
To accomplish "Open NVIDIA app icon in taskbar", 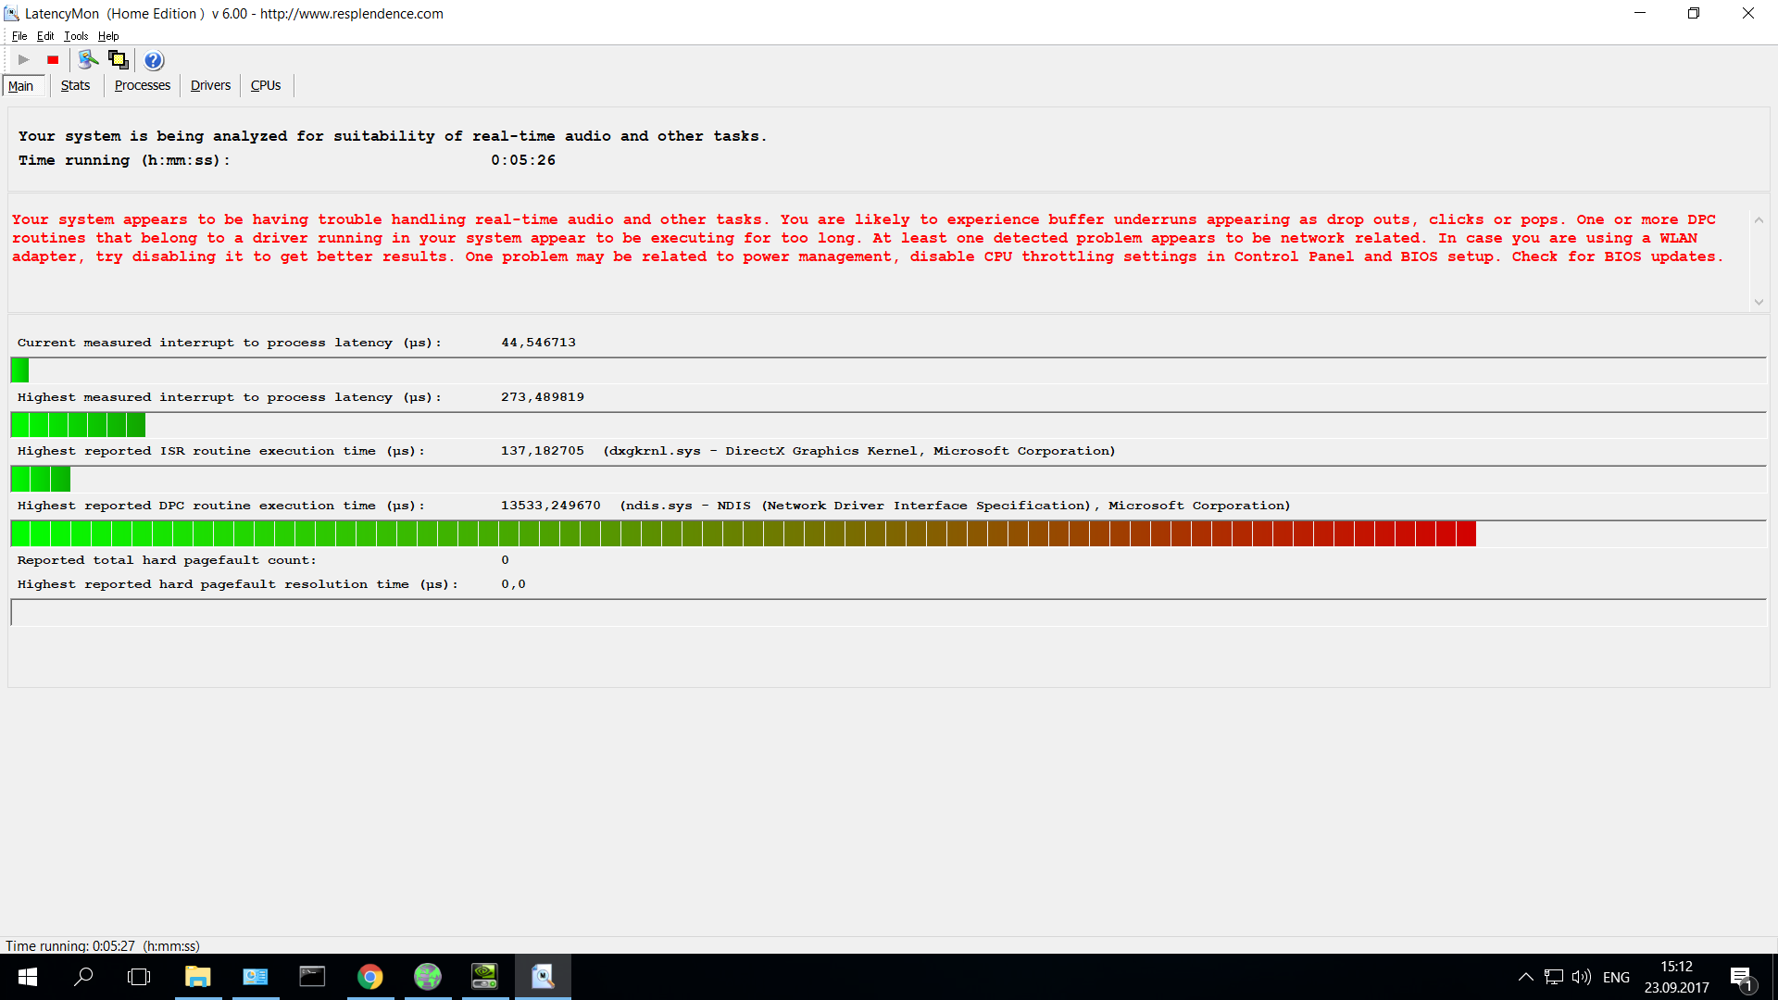I will (485, 977).
